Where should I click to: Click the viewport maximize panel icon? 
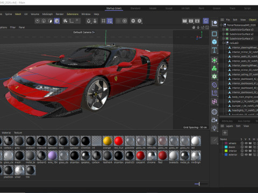click(x=207, y=27)
